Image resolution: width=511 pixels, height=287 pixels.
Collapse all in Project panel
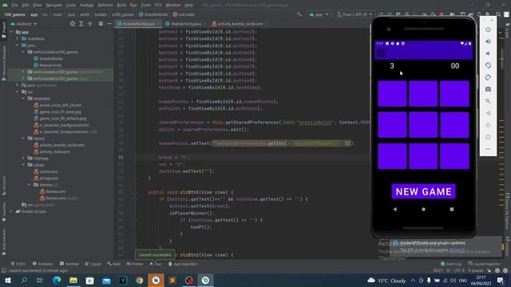point(90,24)
